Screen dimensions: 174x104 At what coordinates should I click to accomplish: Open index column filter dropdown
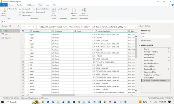point(28,31)
